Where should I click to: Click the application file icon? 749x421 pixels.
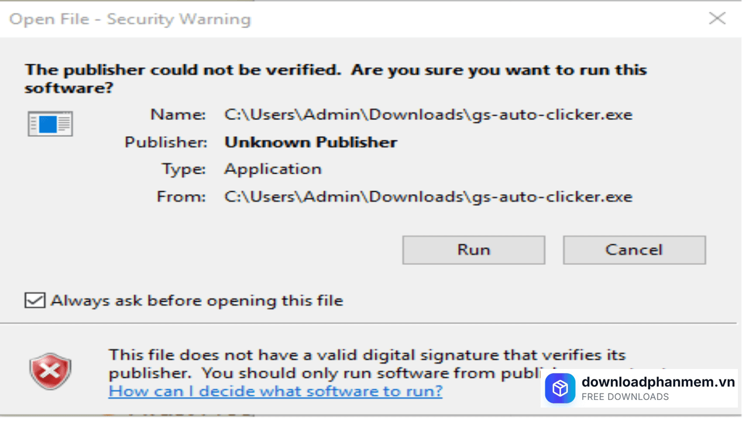pyautogui.click(x=50, y=123)
